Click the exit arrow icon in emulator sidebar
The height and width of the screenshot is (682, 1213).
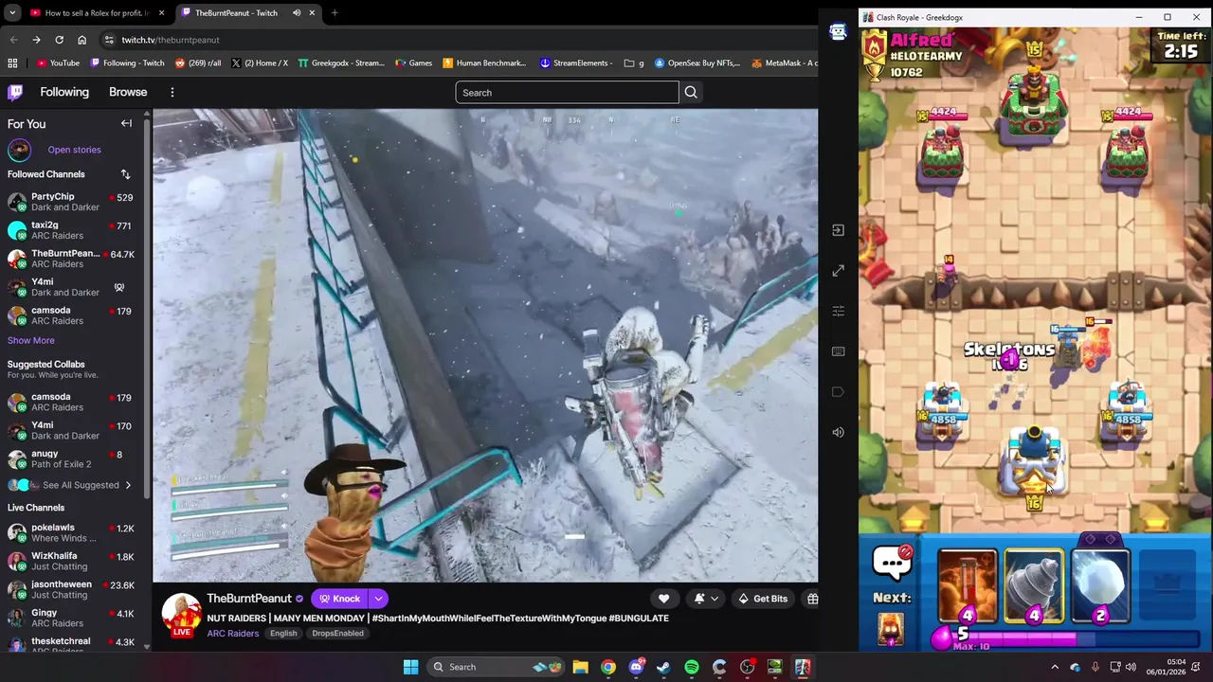coord(838,230)
